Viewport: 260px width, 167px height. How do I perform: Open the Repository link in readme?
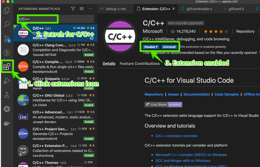click(154, 94)
